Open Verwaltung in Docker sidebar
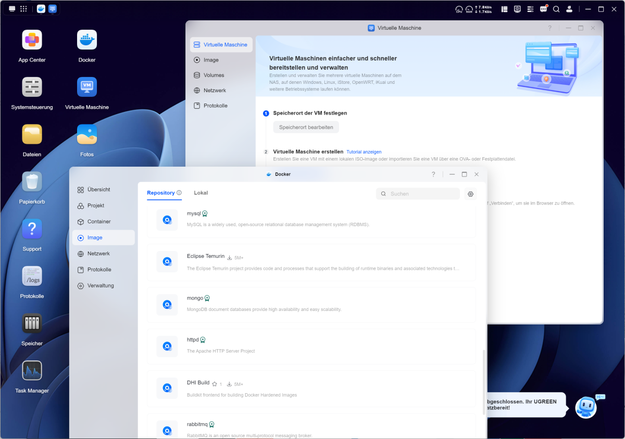Screen dimensions: 625x439 click(x=103, y=285)
